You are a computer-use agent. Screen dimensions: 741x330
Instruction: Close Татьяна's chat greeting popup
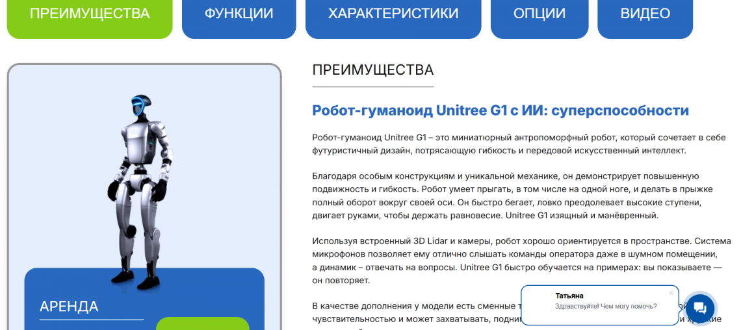click(671, 293)
